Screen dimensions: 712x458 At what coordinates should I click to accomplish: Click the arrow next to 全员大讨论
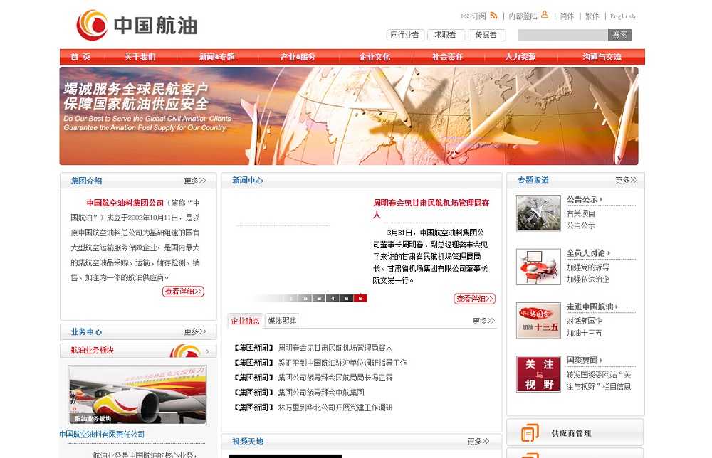[x=609, y=253]
